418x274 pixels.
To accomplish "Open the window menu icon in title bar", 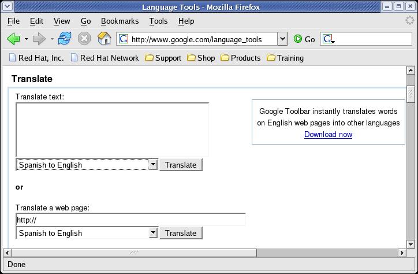I will [7, 6].
